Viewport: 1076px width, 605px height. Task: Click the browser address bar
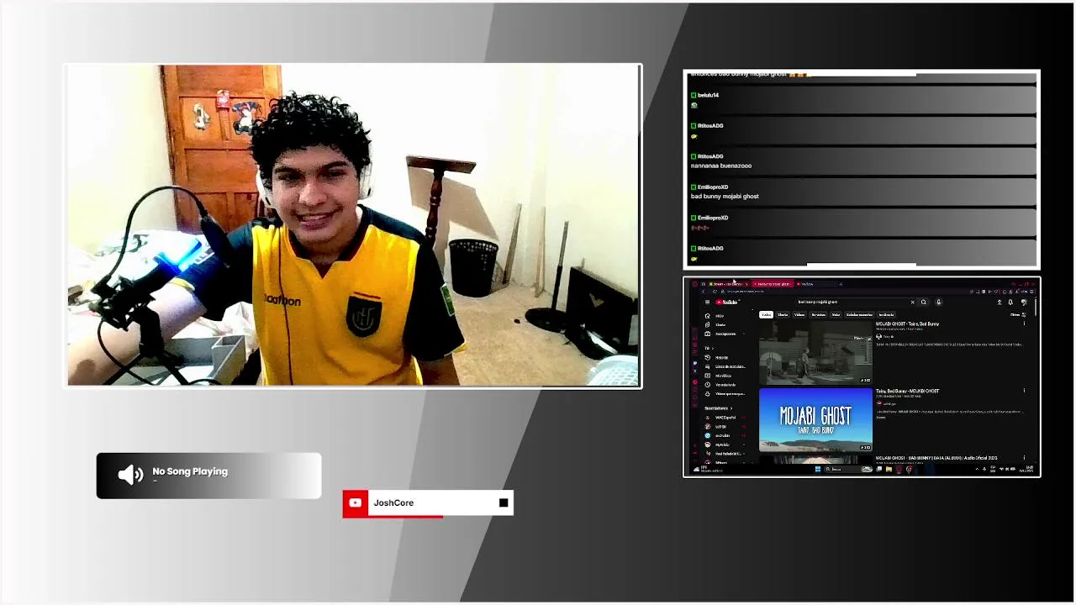pos(841,292)
